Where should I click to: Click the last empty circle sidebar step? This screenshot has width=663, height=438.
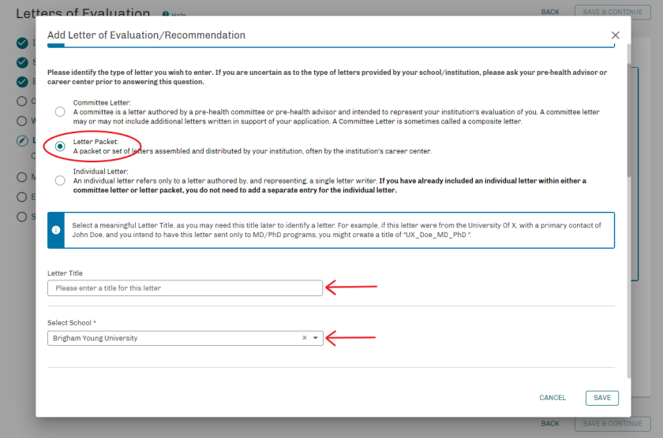[22, 216]
